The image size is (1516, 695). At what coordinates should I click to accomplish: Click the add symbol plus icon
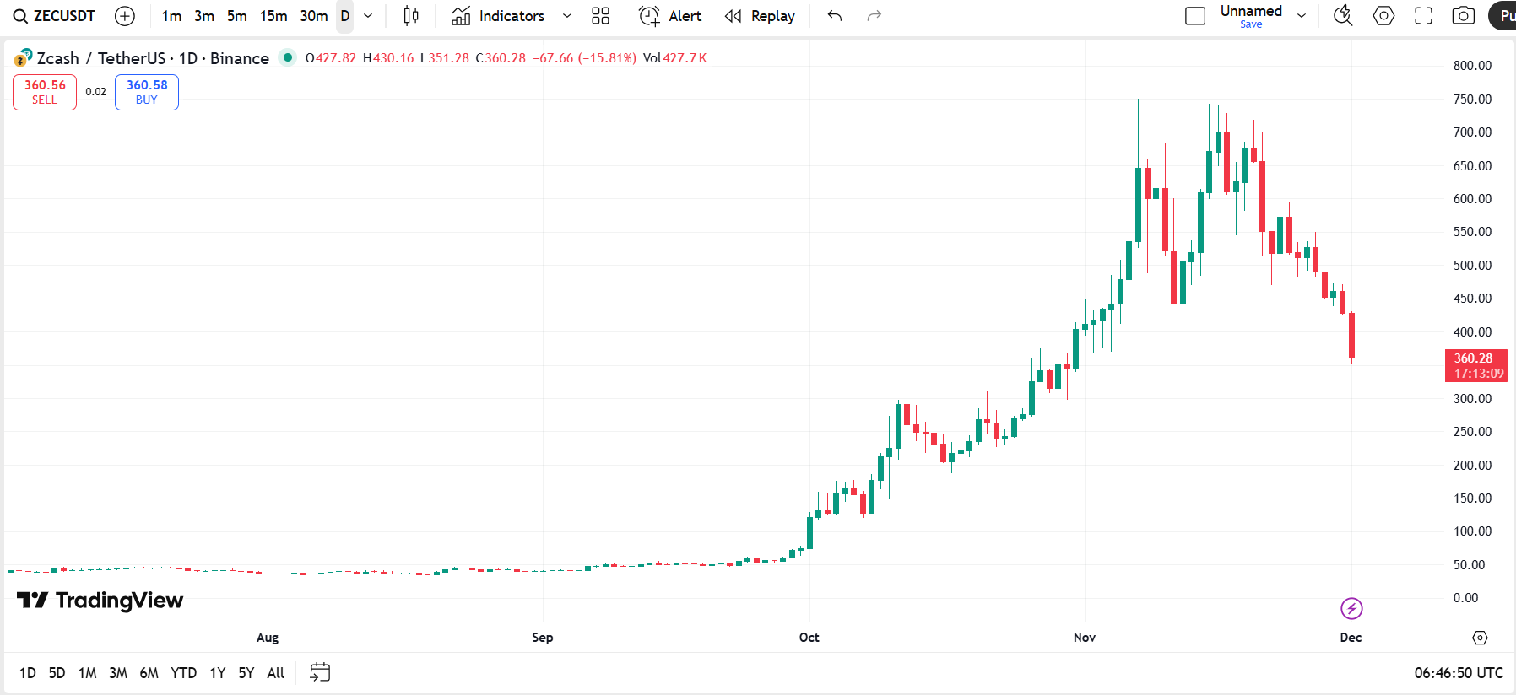[125, 16]
